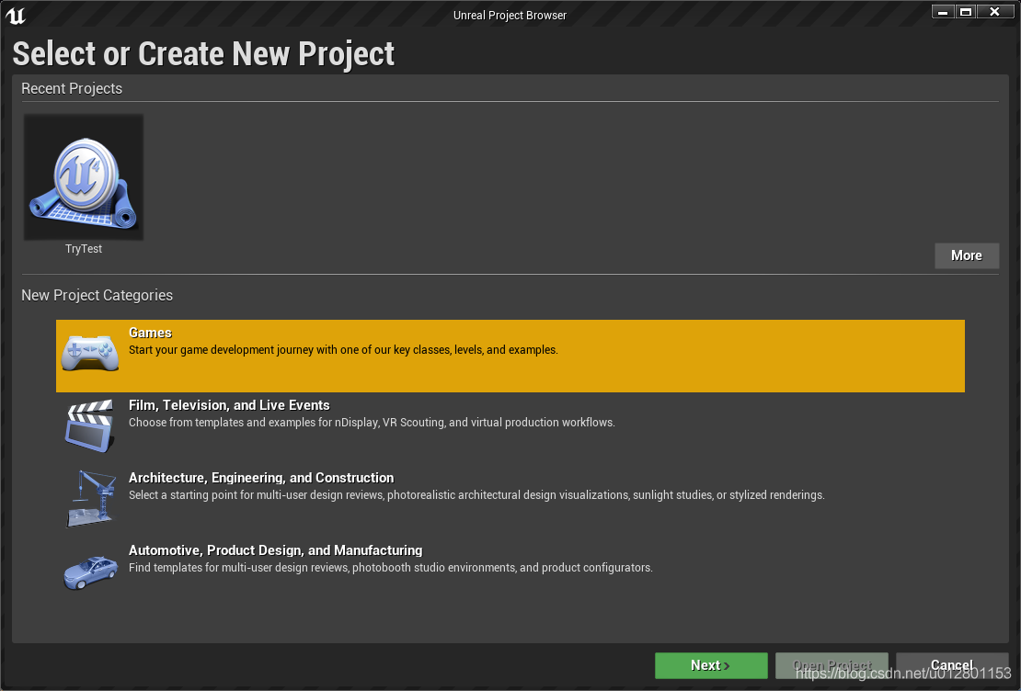Close the Unreal Project Browser window
Image resolution: width=1021 pixels, height=691 pixels.
click(994, 12)
